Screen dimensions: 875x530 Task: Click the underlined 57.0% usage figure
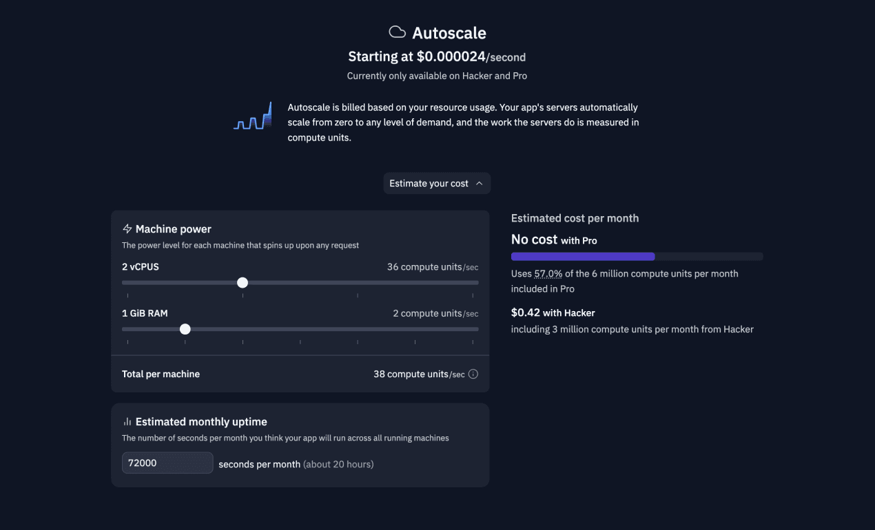point(548,274)
